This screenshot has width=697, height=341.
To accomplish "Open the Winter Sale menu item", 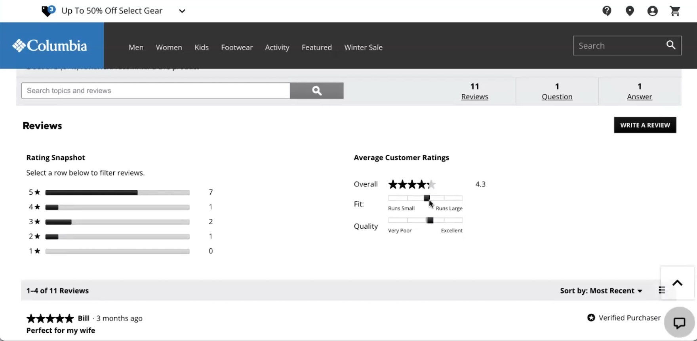I will coord(363,47).
